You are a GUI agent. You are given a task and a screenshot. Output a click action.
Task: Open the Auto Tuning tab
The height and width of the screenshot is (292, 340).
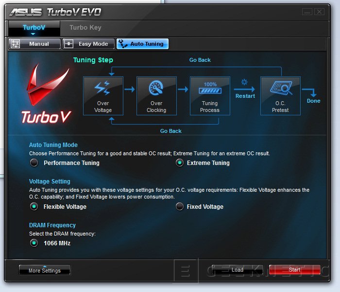[x=142, y=44]
